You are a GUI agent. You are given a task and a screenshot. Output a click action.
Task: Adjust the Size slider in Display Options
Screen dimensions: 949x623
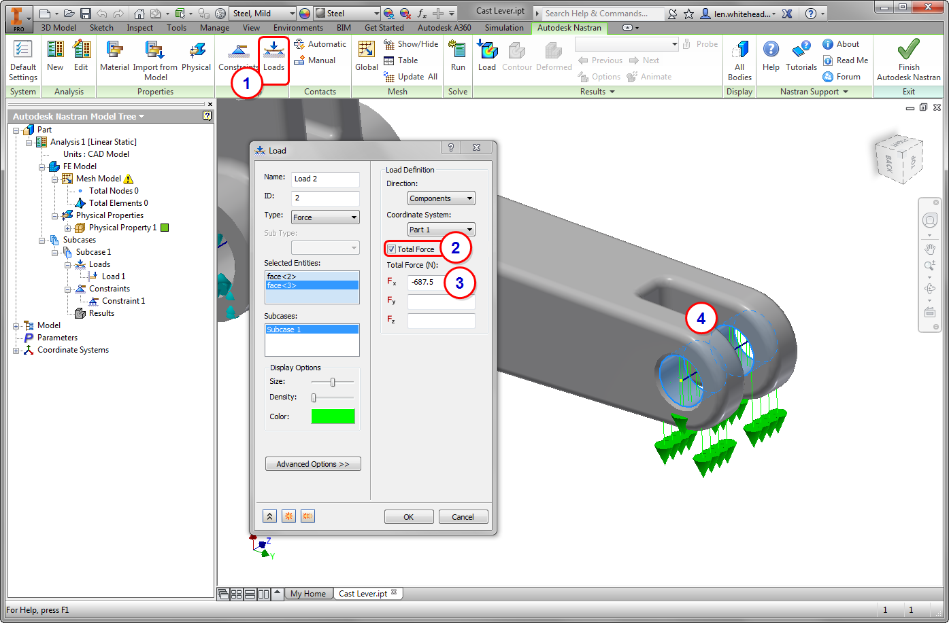pyautogui.click(x=333, y=382)
